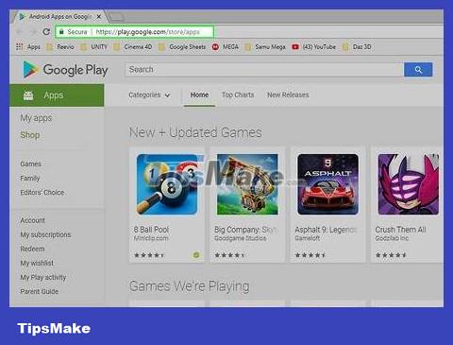Click the Google Play logo
This screenshot has width=453, height=345.
point(65,69)
